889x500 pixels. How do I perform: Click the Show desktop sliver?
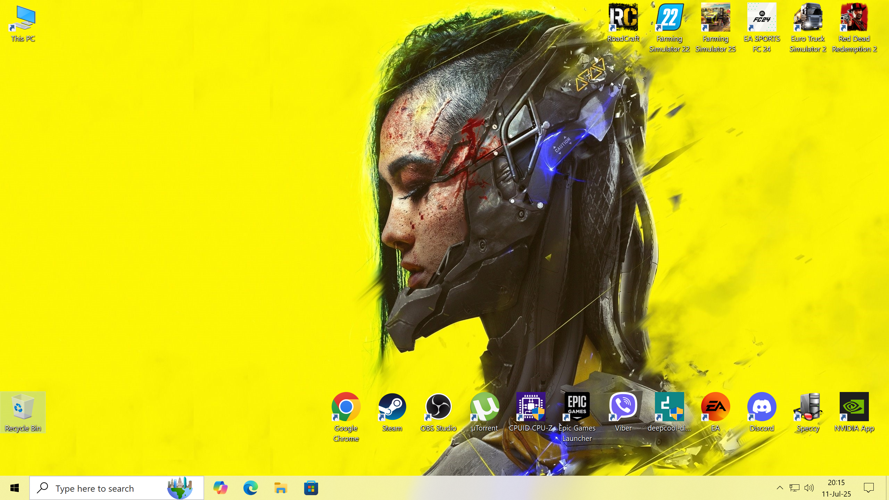pos(887,488)
